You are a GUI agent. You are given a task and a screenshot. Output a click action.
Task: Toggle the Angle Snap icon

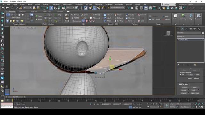pos(94,8)
